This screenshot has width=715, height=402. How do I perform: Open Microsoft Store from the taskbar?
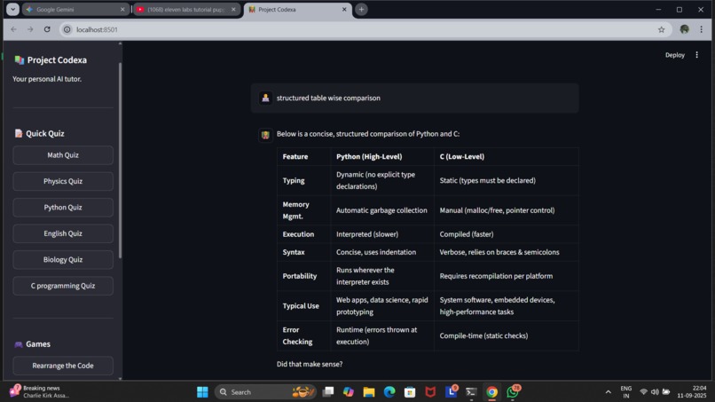coord(410,392)
